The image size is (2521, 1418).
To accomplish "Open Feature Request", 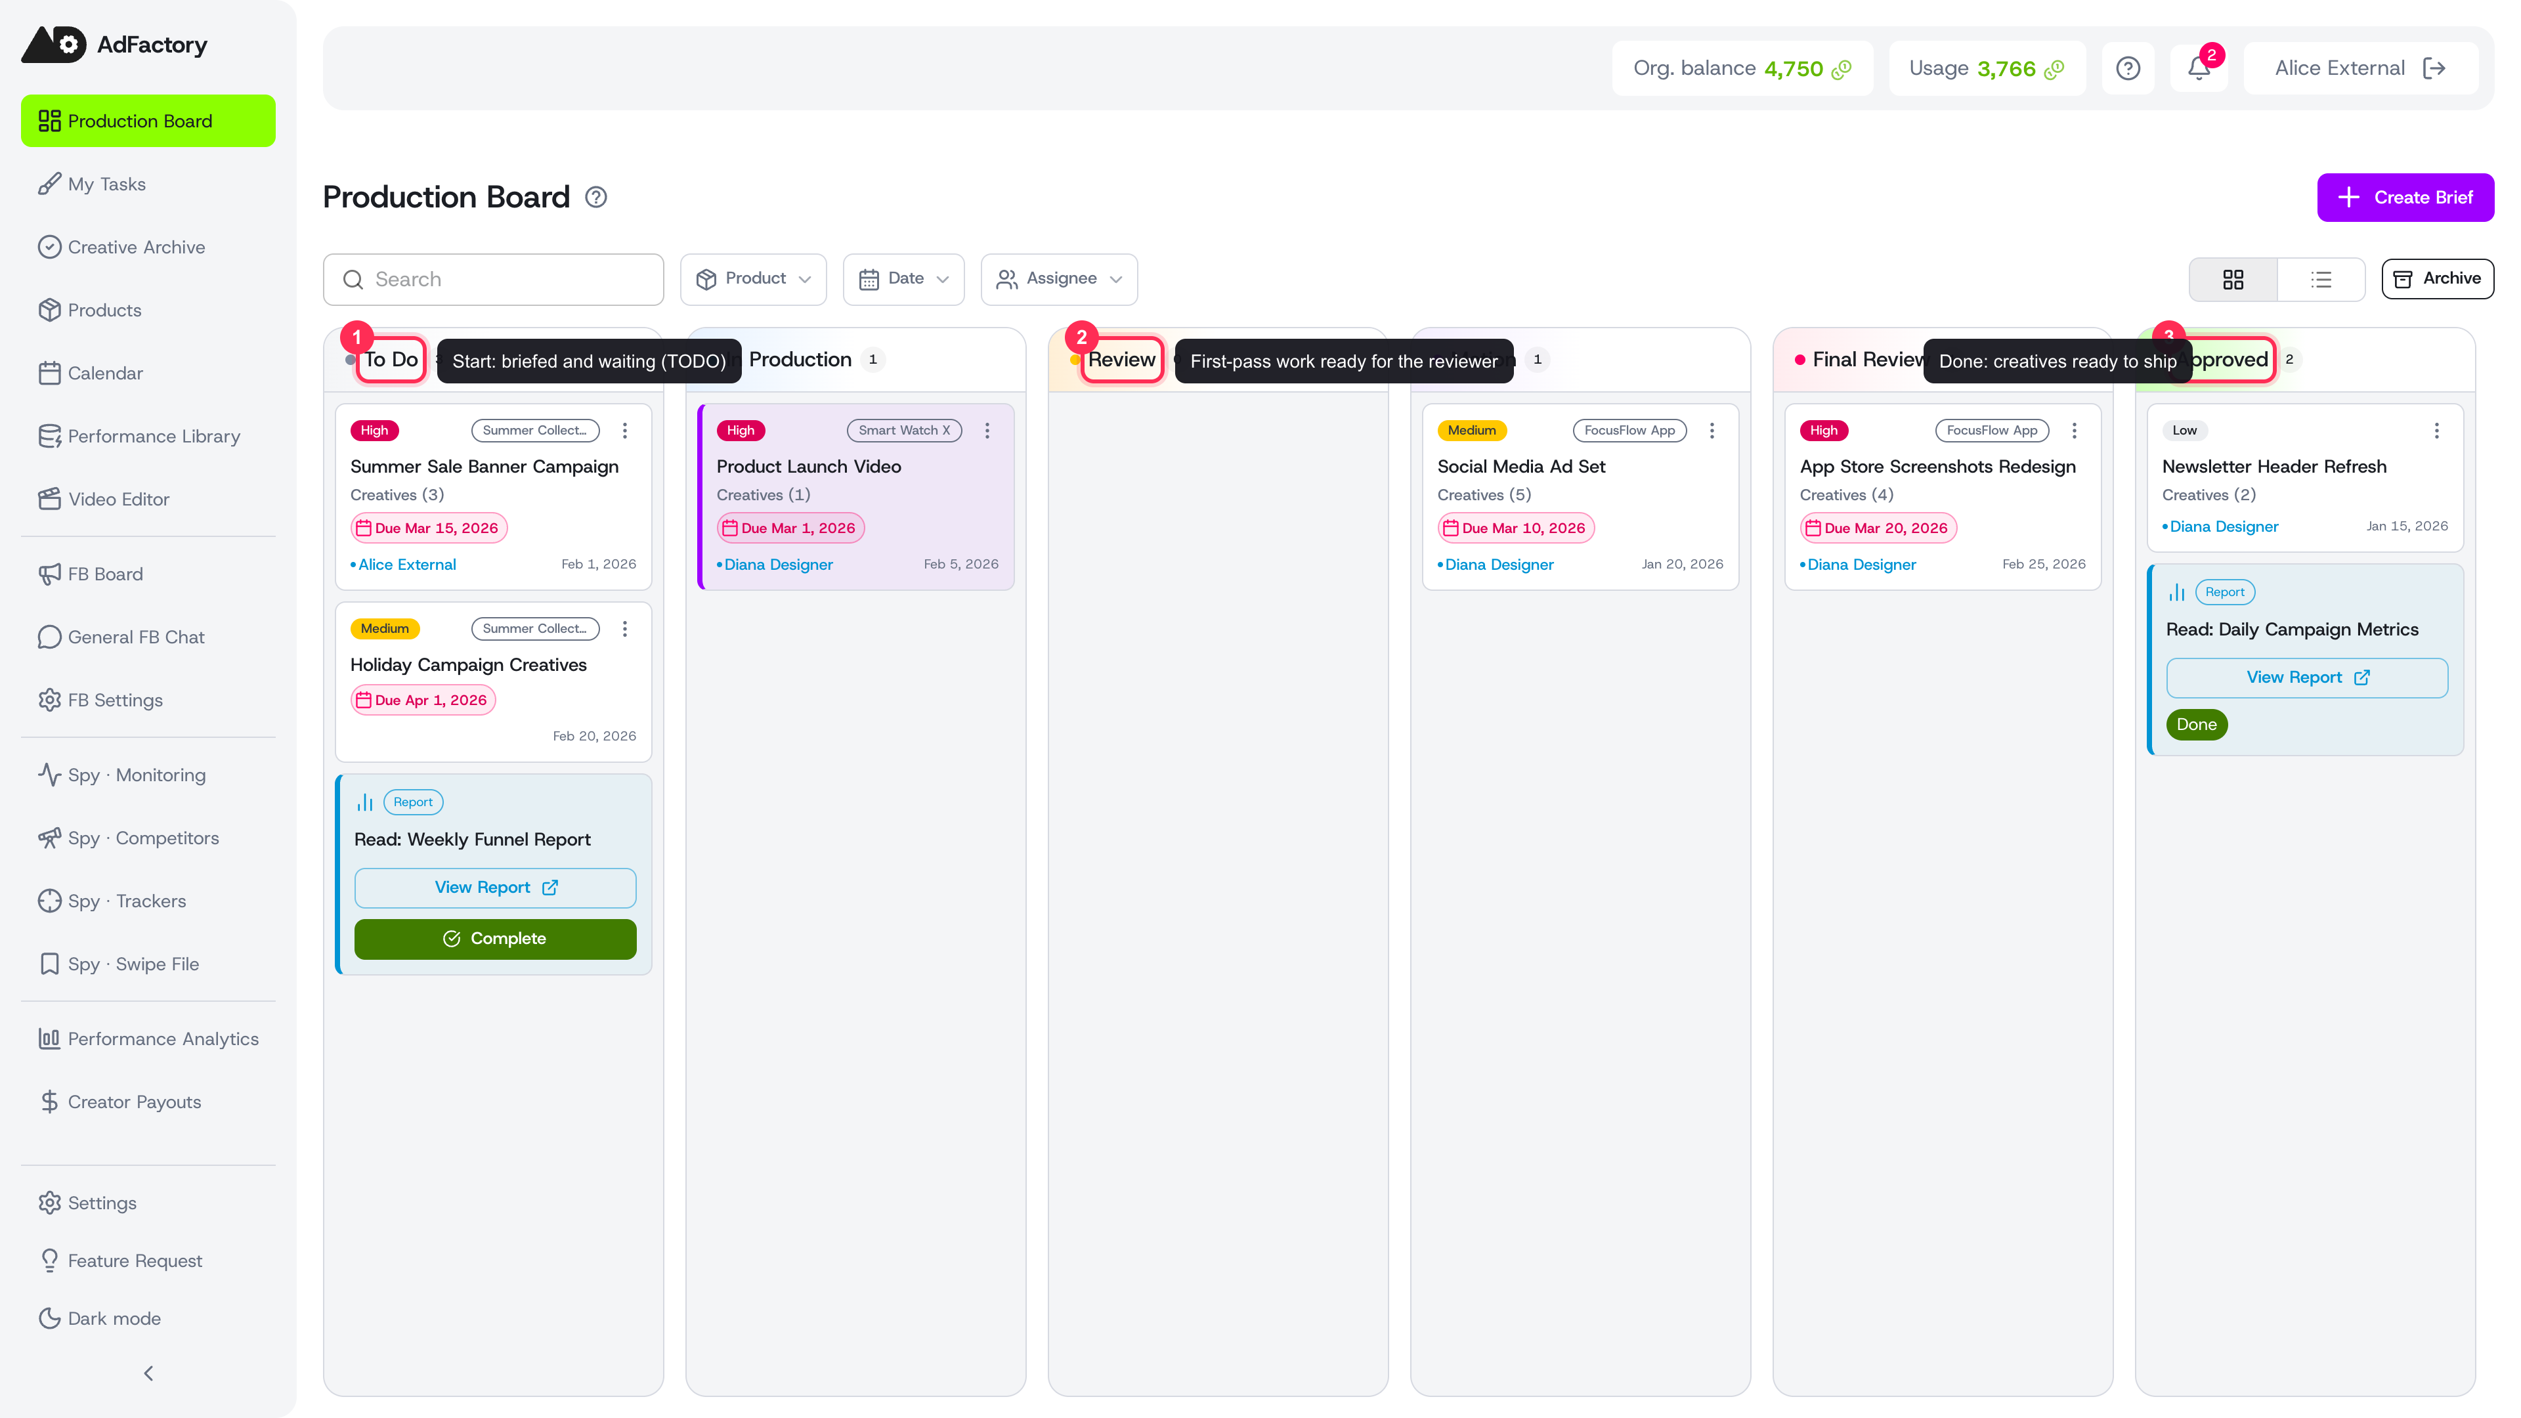I will [x=148, y=1260].
